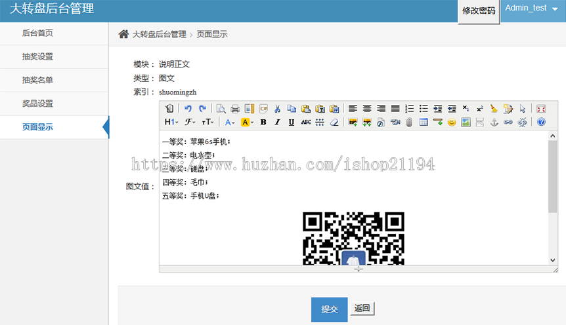Open editor help about dialog
Image resolution: width=566 pixels, height=325 pixels.
coord(541,122)
